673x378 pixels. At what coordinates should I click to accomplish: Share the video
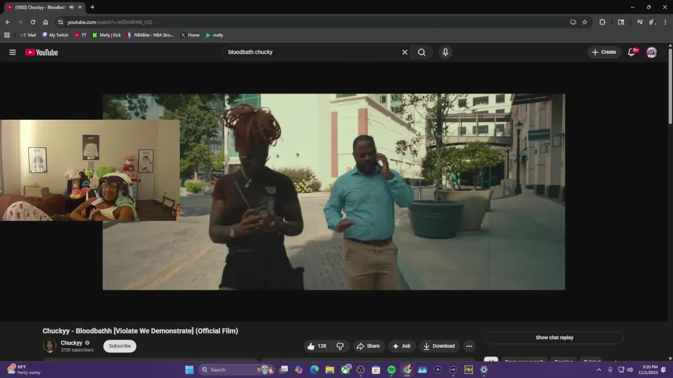click(368, 346)
